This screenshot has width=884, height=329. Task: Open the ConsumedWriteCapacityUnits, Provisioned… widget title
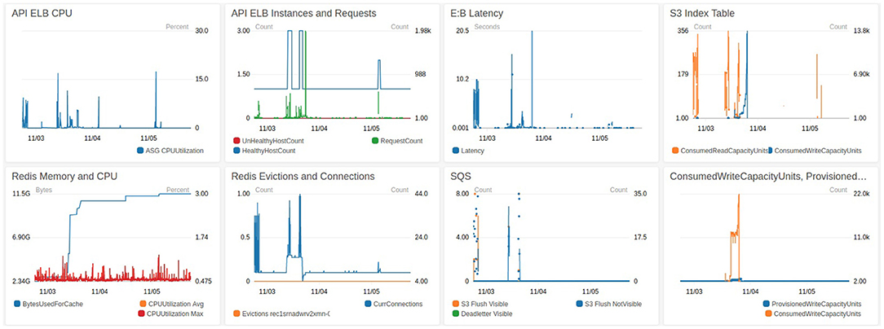(x=767, y=177)
